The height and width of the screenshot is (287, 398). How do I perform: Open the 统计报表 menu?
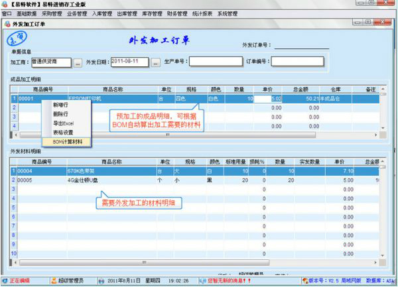[x=202, y=14]
